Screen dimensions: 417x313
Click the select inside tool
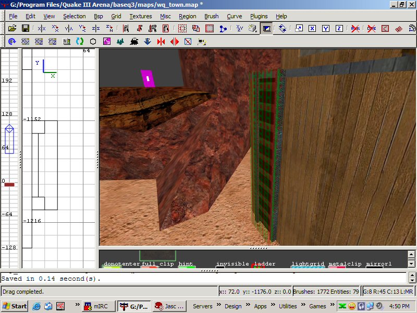tap(166, 28)
